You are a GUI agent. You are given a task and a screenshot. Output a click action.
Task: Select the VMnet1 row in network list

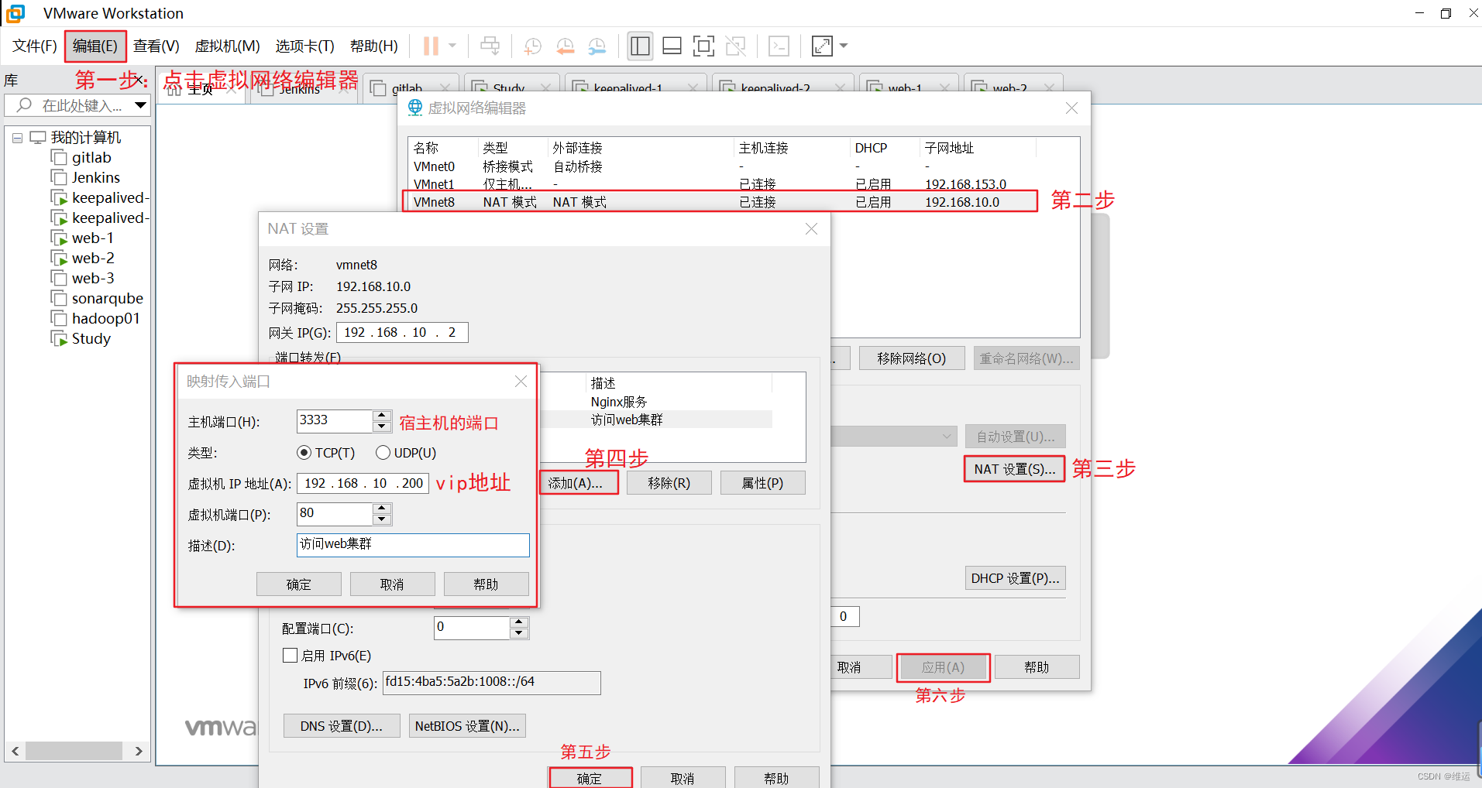(x=720, y=183)
